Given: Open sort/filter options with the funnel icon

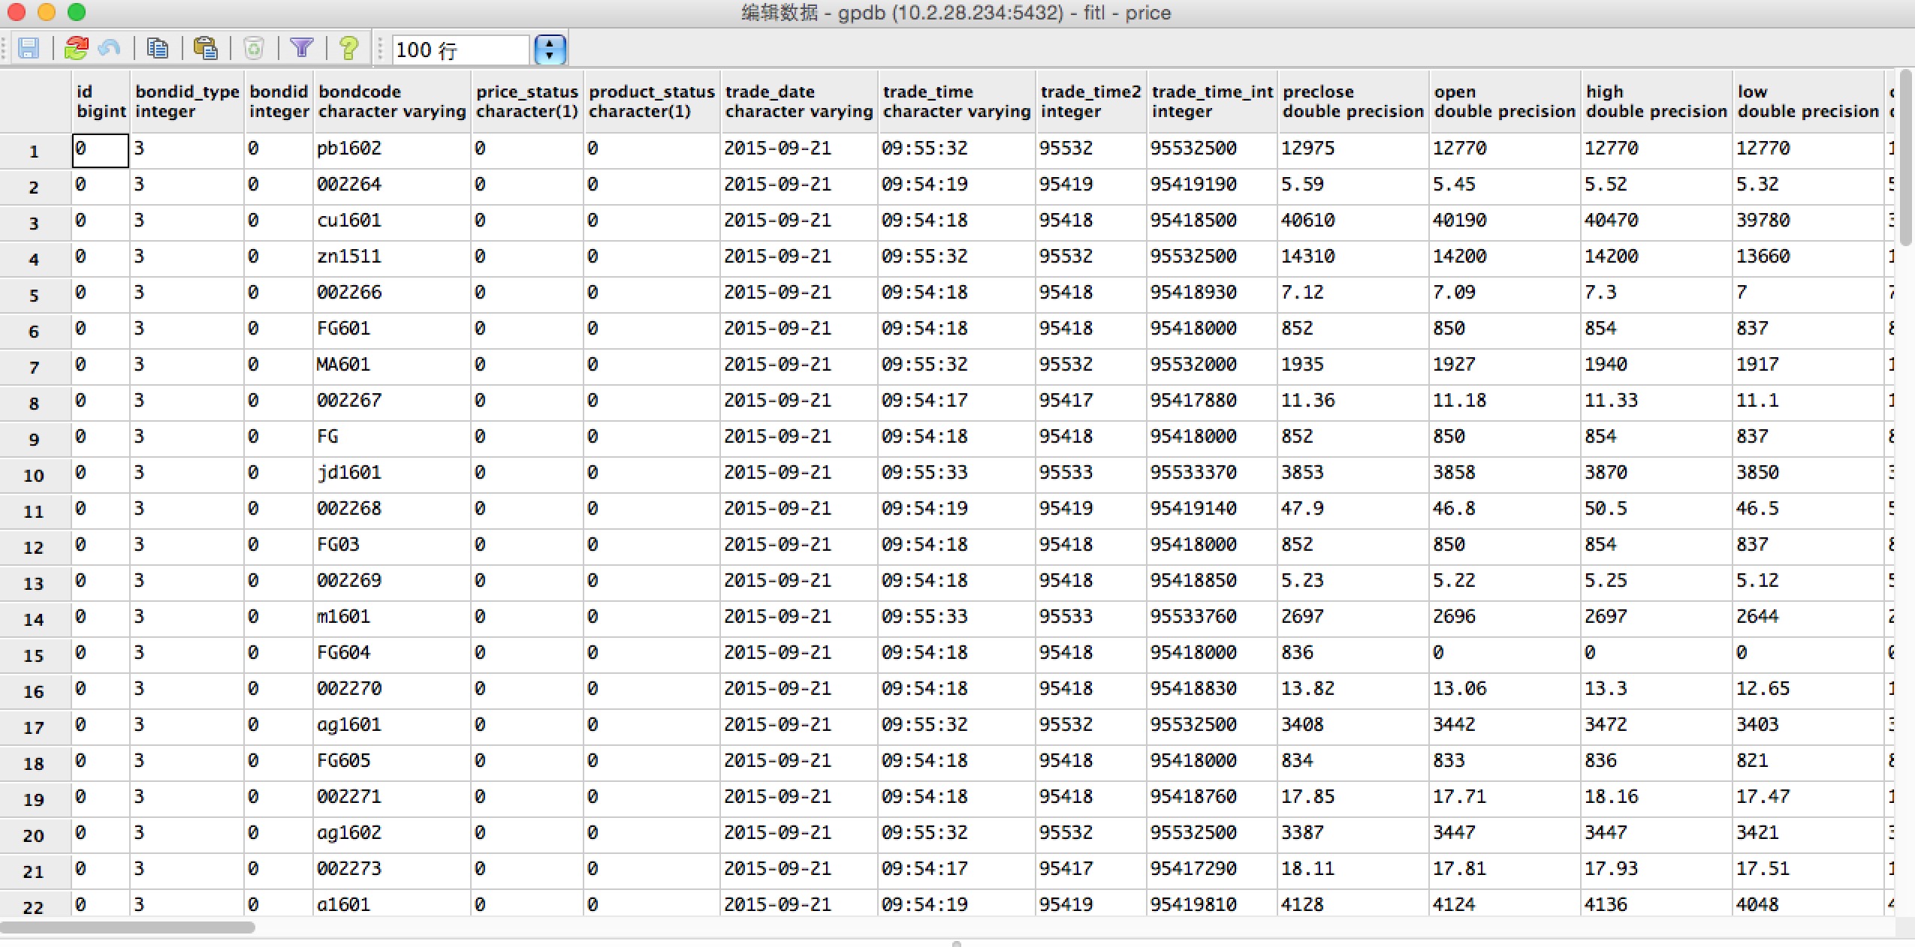Looking at the screenshot, I should (302, 49).
